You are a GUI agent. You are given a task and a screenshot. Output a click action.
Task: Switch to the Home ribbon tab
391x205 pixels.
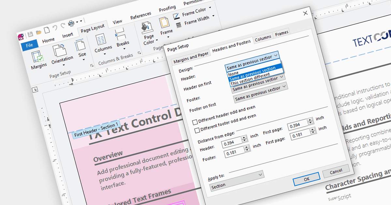48,40
